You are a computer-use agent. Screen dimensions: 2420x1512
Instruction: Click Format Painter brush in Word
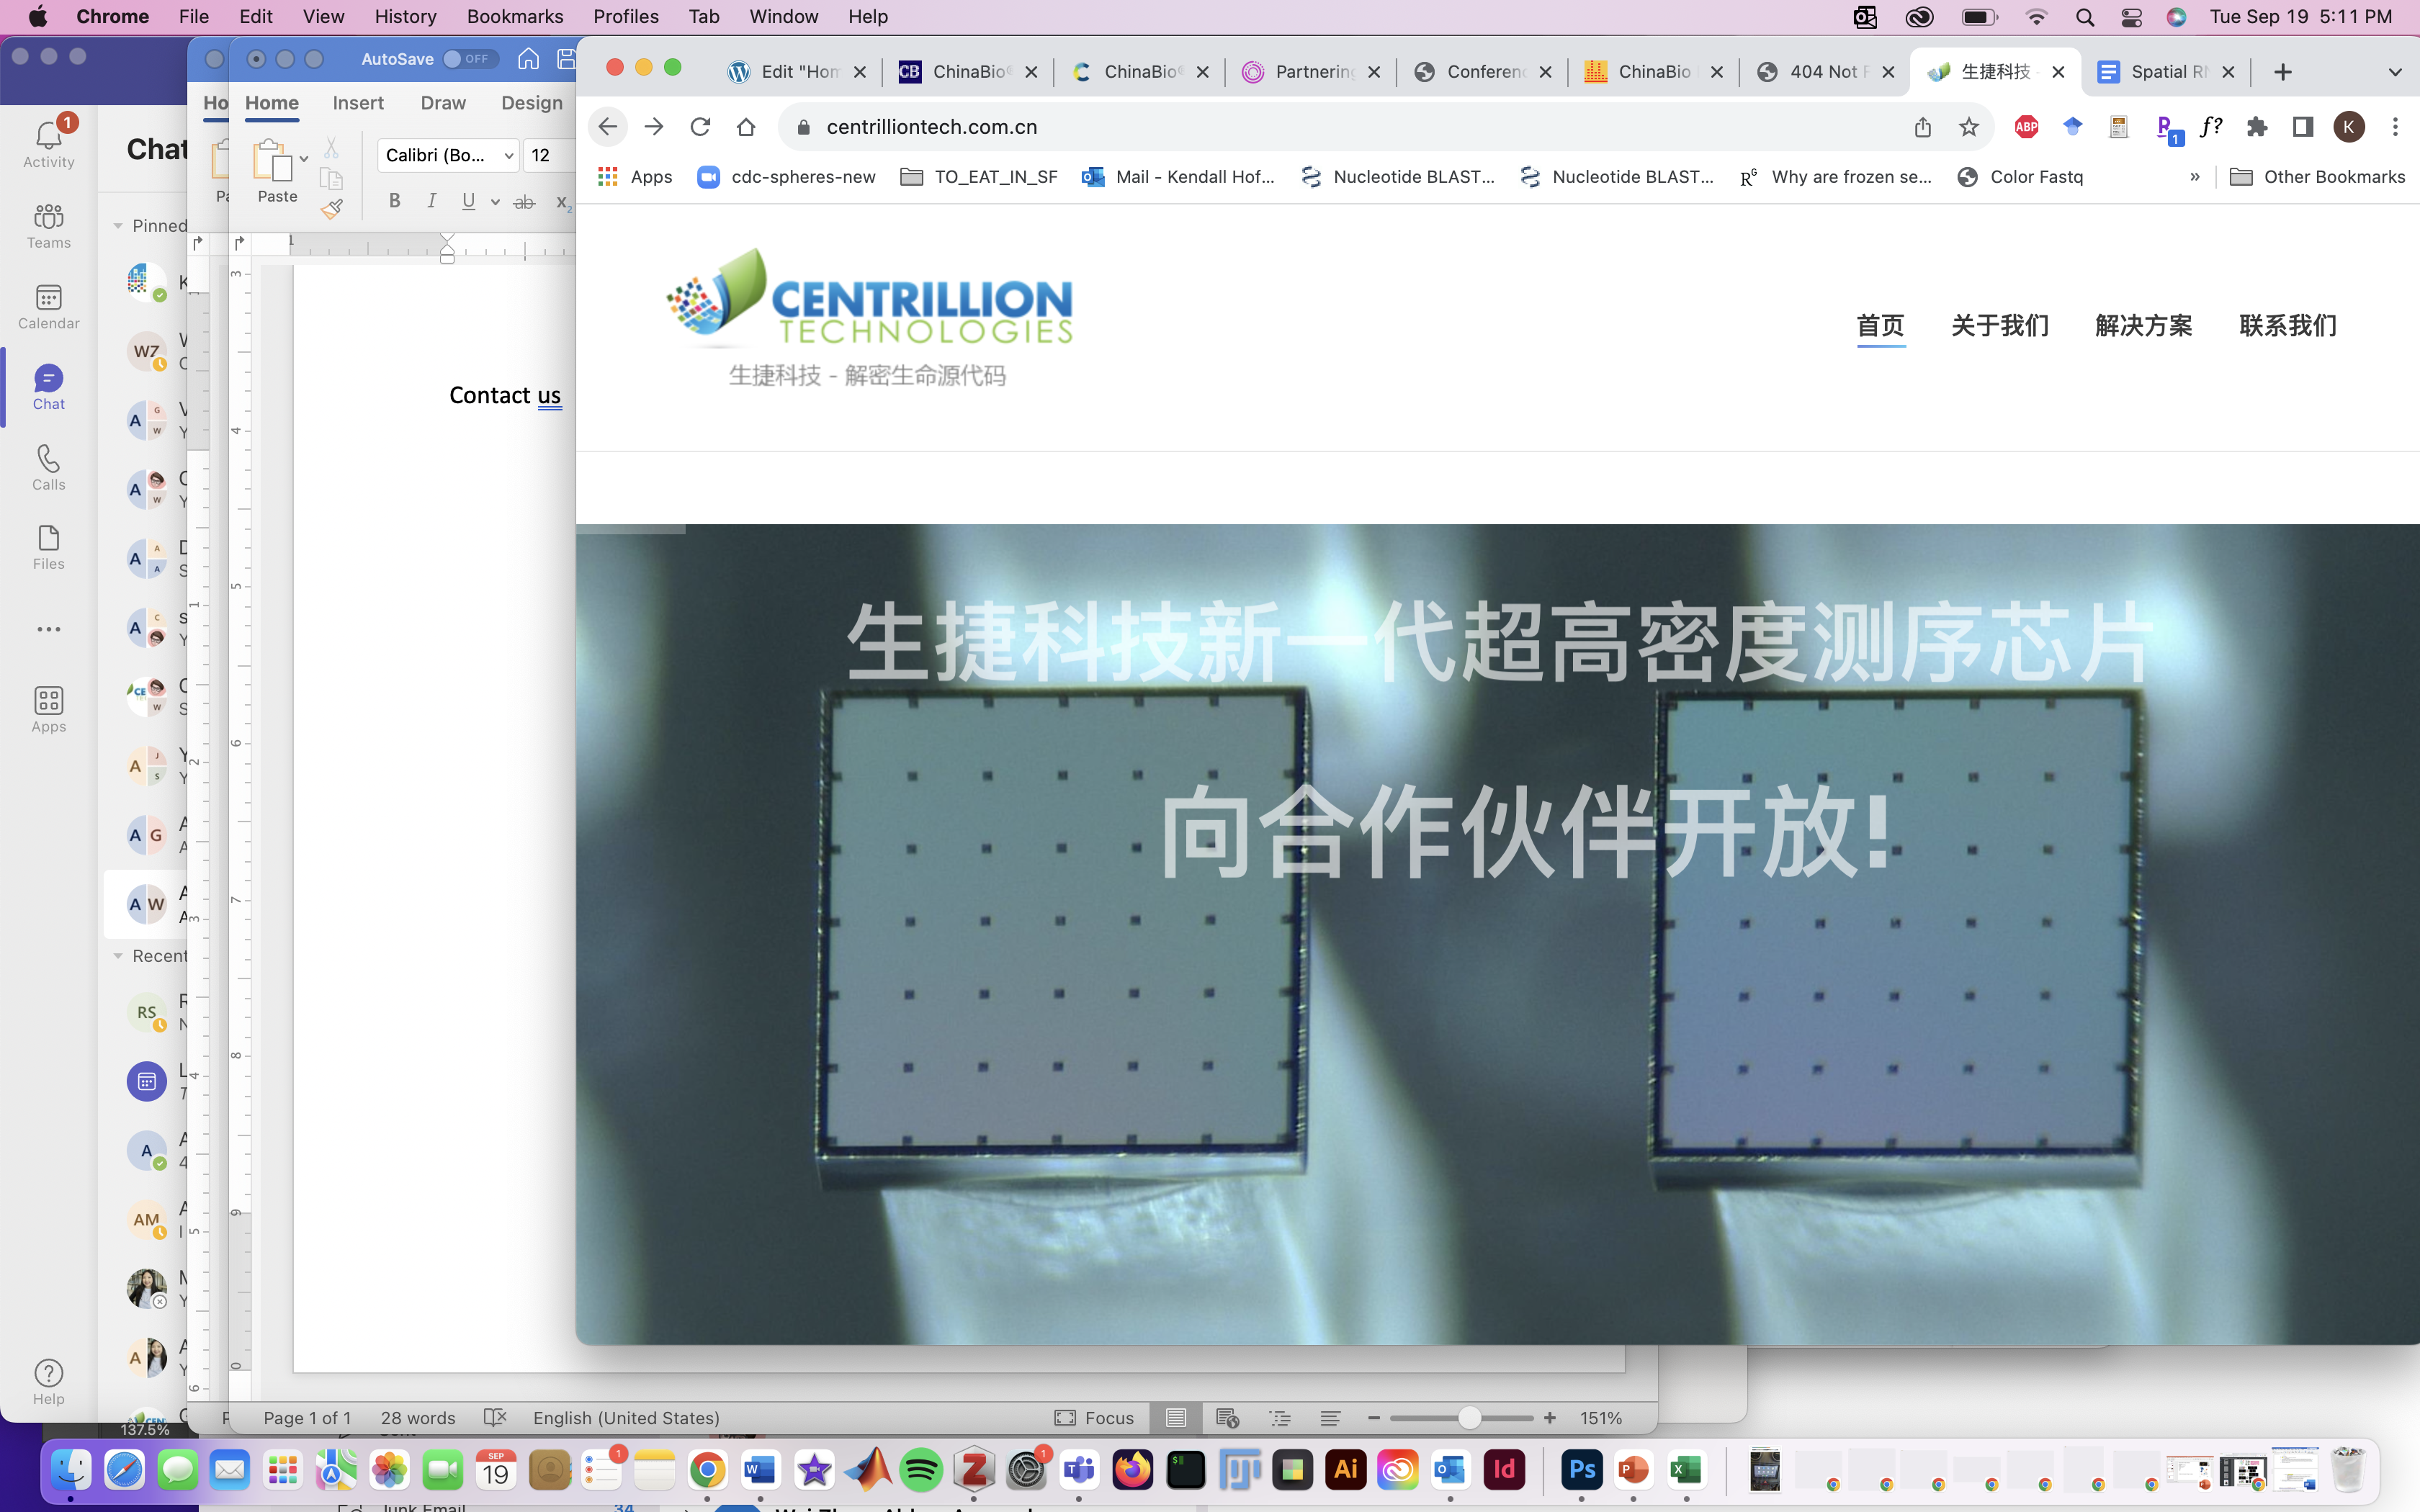coord(332,209)
